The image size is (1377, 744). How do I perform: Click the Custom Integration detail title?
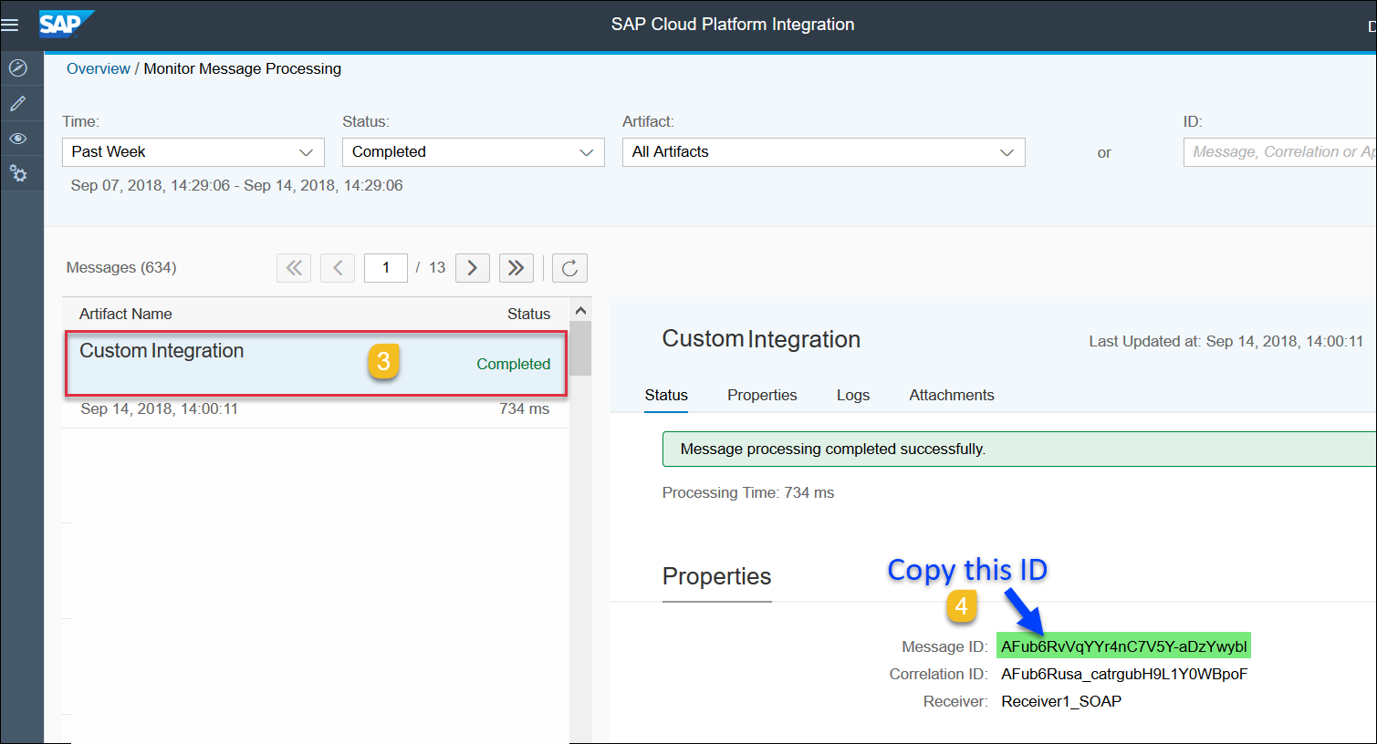tap(761, 339)
